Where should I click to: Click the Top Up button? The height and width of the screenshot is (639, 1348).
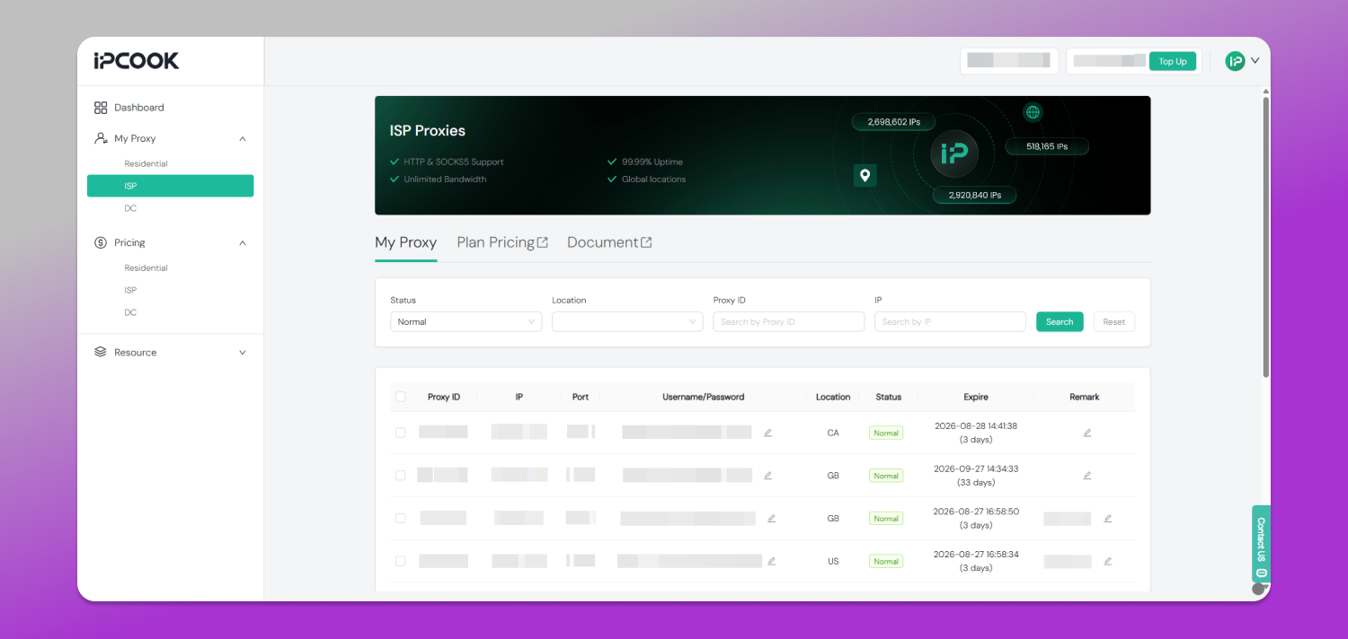coord(1173,61)
